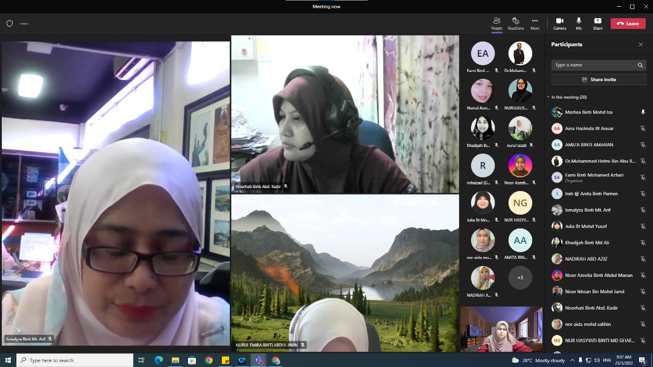Click the Nurrul Asm... avatar tile
Viewport: 653px width, 367px height.
pyautogui.click(x=482, y=91)
